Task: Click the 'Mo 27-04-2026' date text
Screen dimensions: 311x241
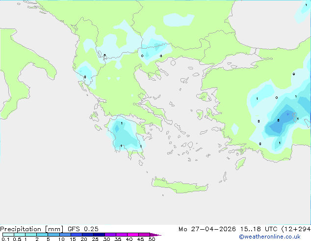Action: pyautogui.click(x=207, y=229)
